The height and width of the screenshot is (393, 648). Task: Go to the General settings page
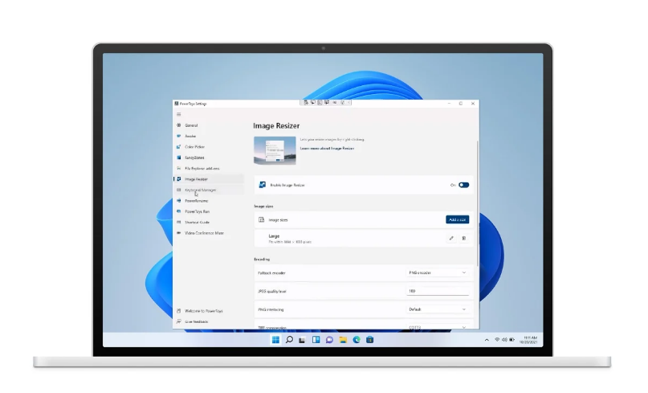pos(191,125)
